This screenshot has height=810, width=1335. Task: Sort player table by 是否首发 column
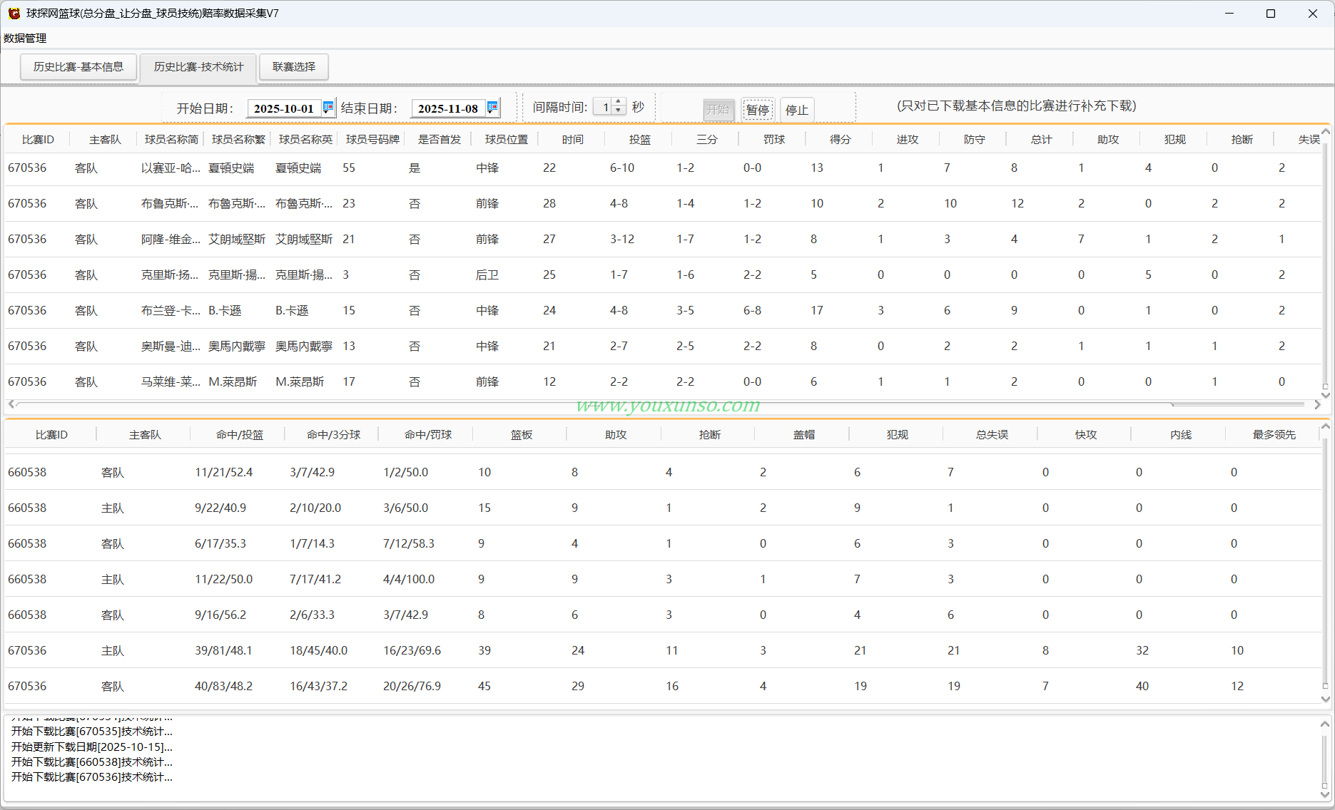pos(440,140)
